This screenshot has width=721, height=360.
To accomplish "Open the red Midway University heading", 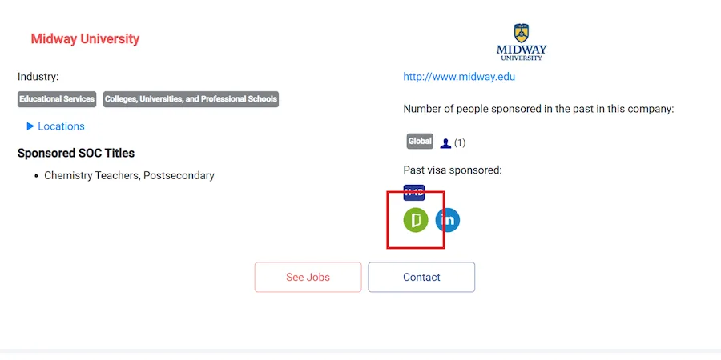I will coord(85,39).
